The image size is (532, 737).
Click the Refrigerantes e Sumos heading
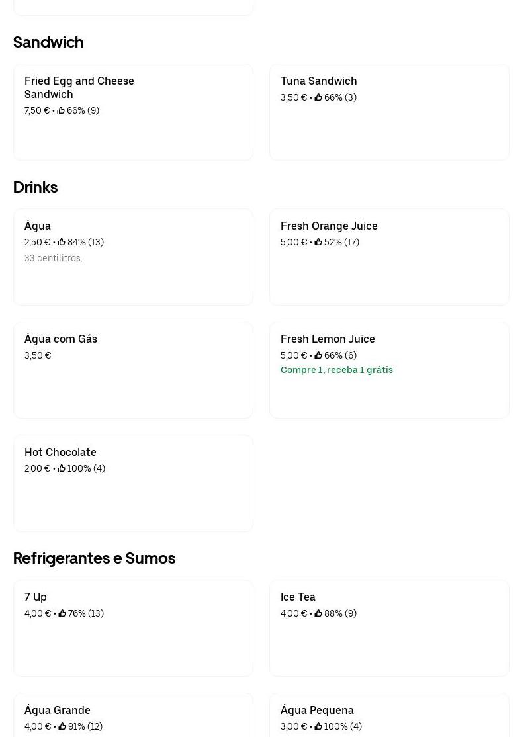coord(95,558)
